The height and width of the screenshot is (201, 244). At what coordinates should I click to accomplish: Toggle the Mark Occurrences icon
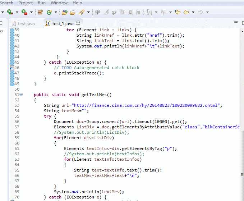coord(106,12)
